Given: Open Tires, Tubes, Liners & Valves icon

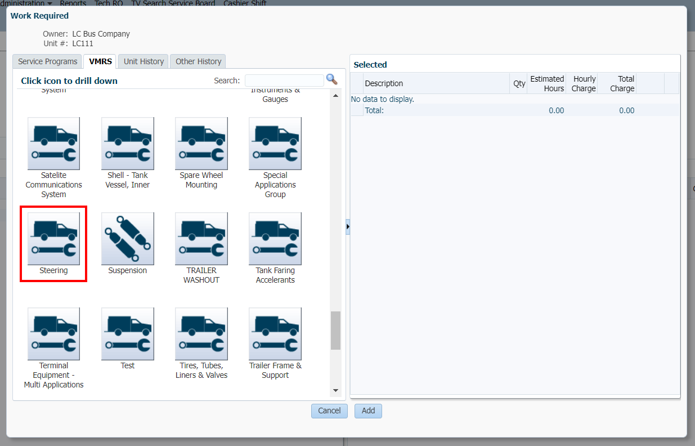Looking at the screenshot, I should click(x=201, y=334).
